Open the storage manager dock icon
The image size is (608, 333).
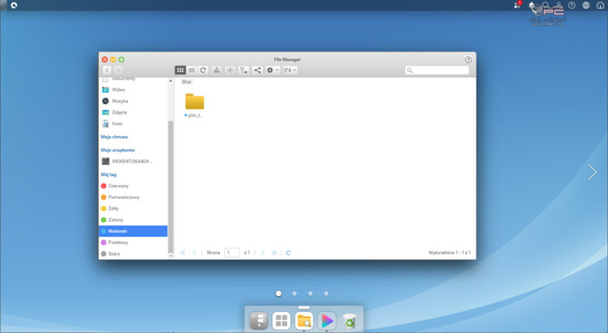pyautogui.click(x=259, y=320)
